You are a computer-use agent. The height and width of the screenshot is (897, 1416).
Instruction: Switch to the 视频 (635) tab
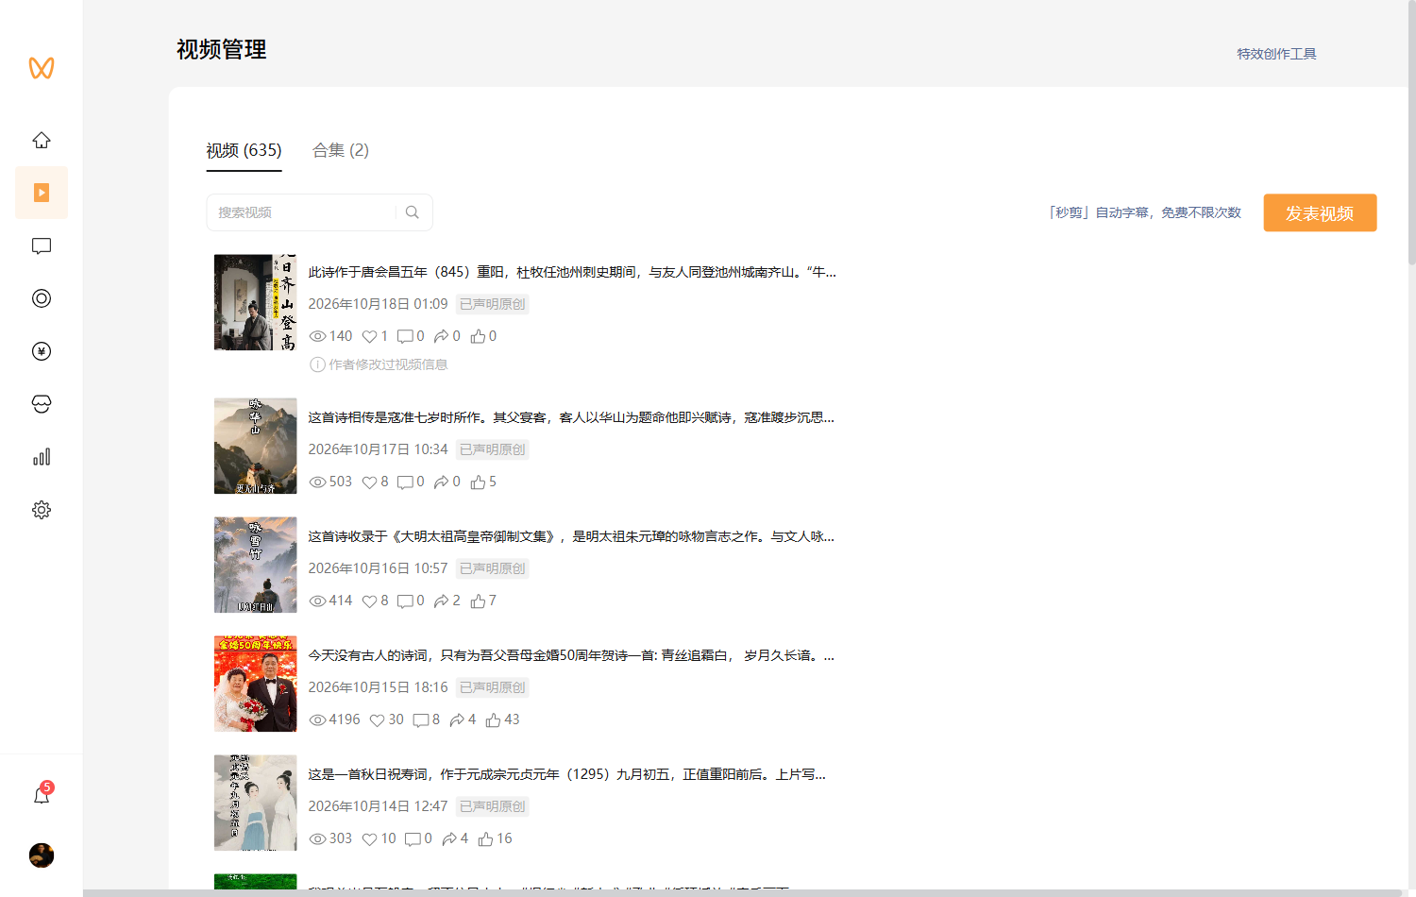[x=244, y=150]
